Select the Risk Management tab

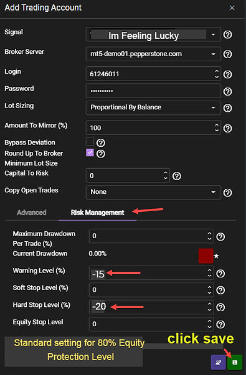97,212
